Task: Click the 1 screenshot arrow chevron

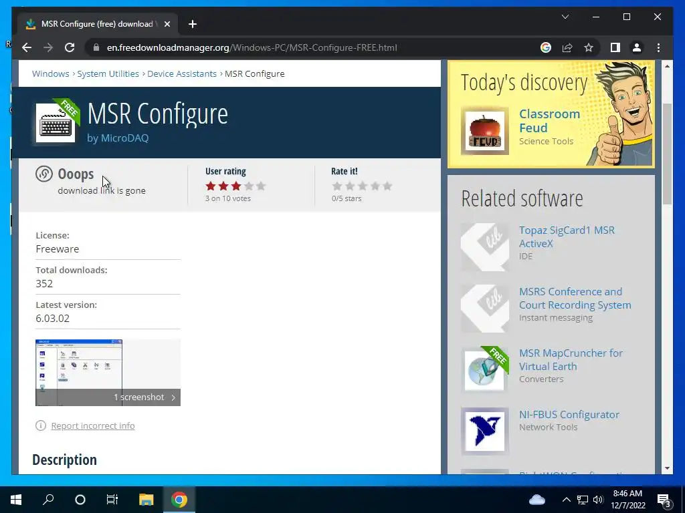Action: click(173, 397)
